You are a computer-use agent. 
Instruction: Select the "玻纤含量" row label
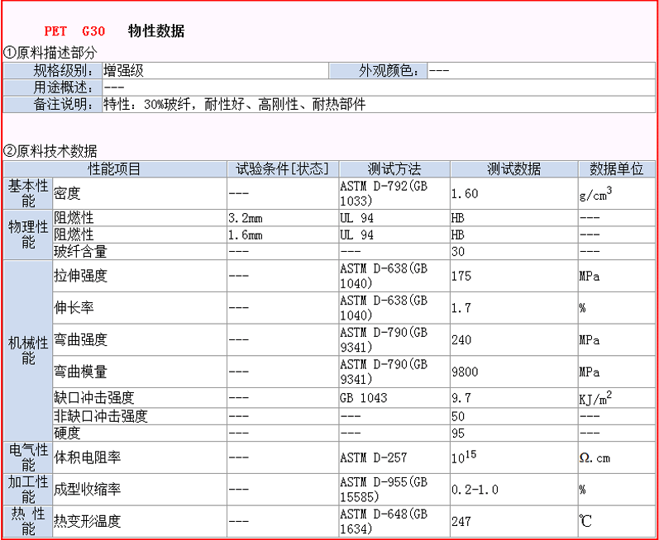pyautogui.click(x=80, y=251)
